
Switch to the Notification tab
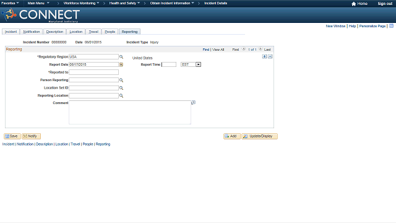(32, 32)
